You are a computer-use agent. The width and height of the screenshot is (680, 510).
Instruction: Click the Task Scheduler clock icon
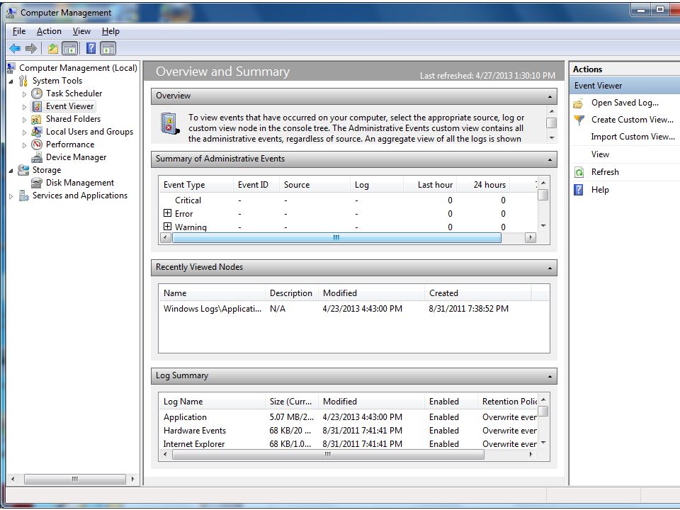coord(37,93)
